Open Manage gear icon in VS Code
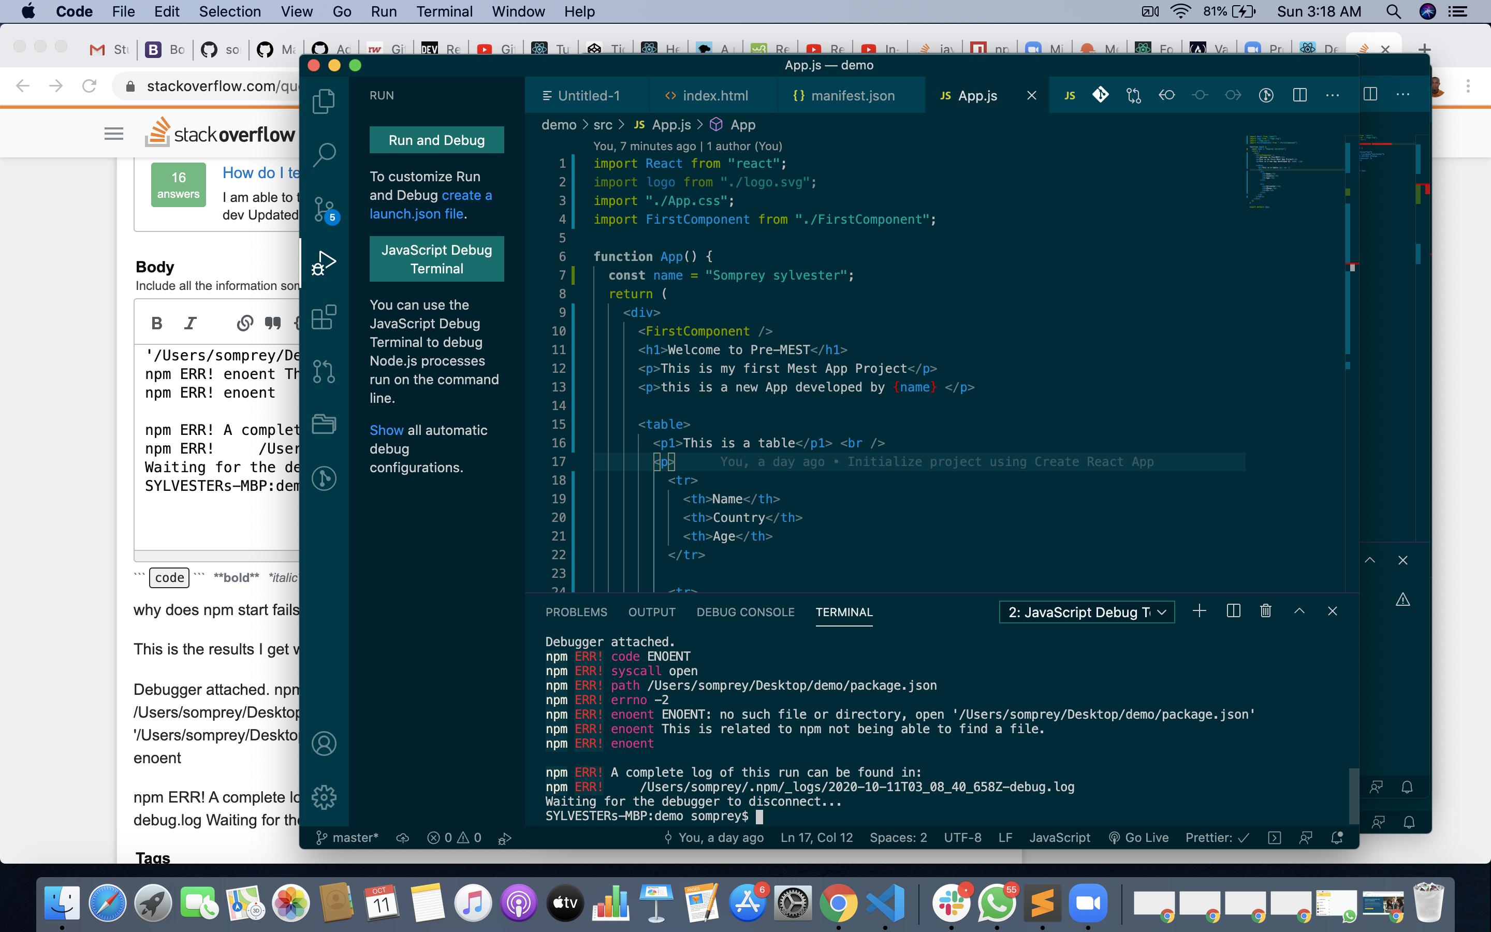This screenshot has height=932, width=1491. pyautogui.click(x=324, y=797)
